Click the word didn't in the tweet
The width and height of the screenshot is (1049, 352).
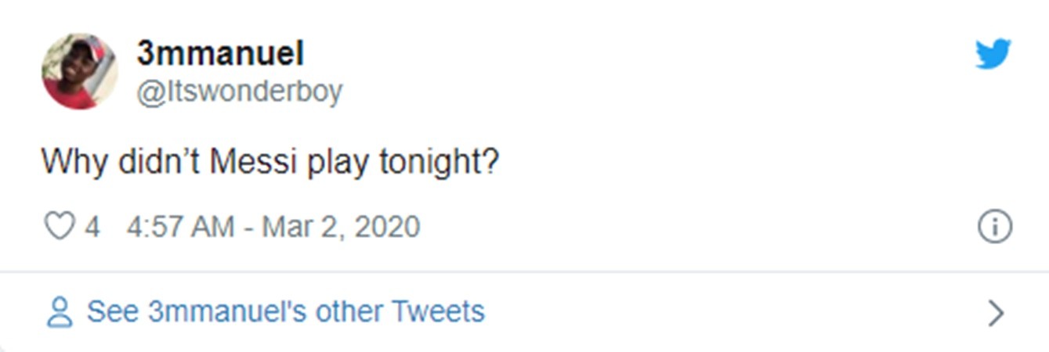point(159,162)
